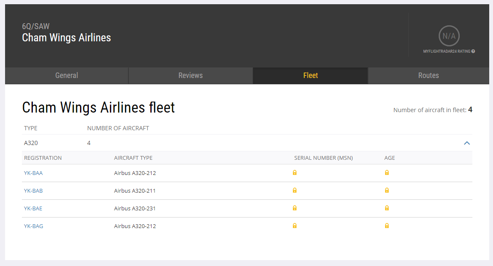Viewport: 493px width, 266px height.
Task: Switch to the Reviews tab
Action: pyautogui.click(x=191, y=75)
